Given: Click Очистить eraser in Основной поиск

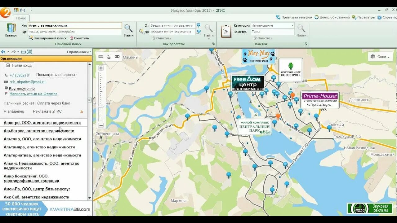Looking at the screenshot, I should point(79,38).
